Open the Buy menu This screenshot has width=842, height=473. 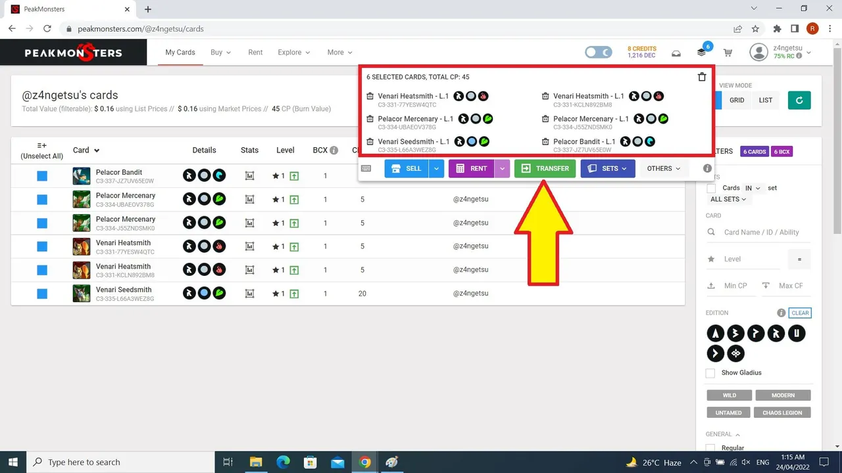pyautogui.click(x=220, y=53)
